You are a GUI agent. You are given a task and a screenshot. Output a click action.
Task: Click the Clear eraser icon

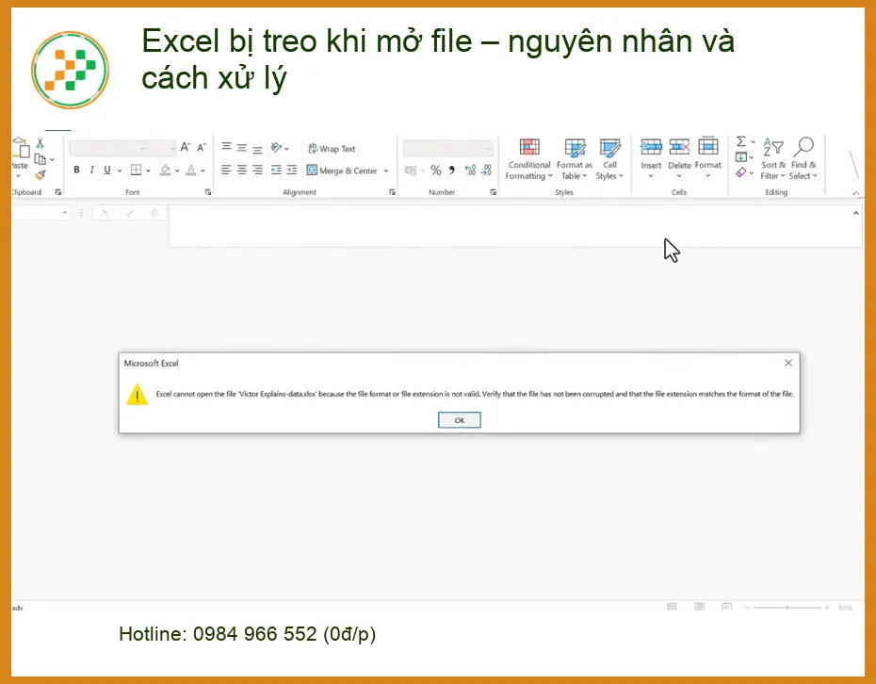740,172
